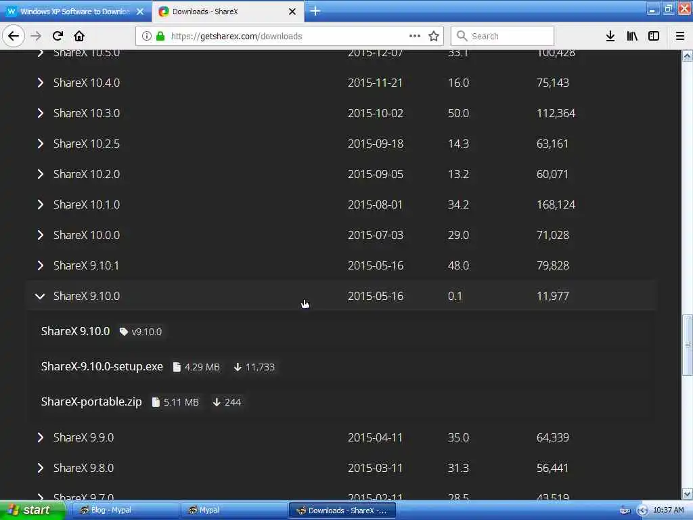
Task: Expand ShareX 10.4.0 release row
Action: (342, 83)
